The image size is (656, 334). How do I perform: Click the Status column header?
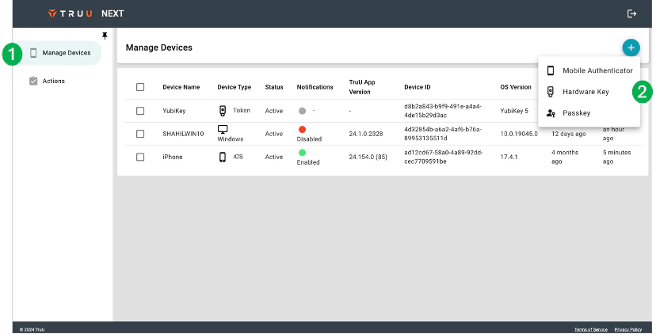click(x=274, y=87)
